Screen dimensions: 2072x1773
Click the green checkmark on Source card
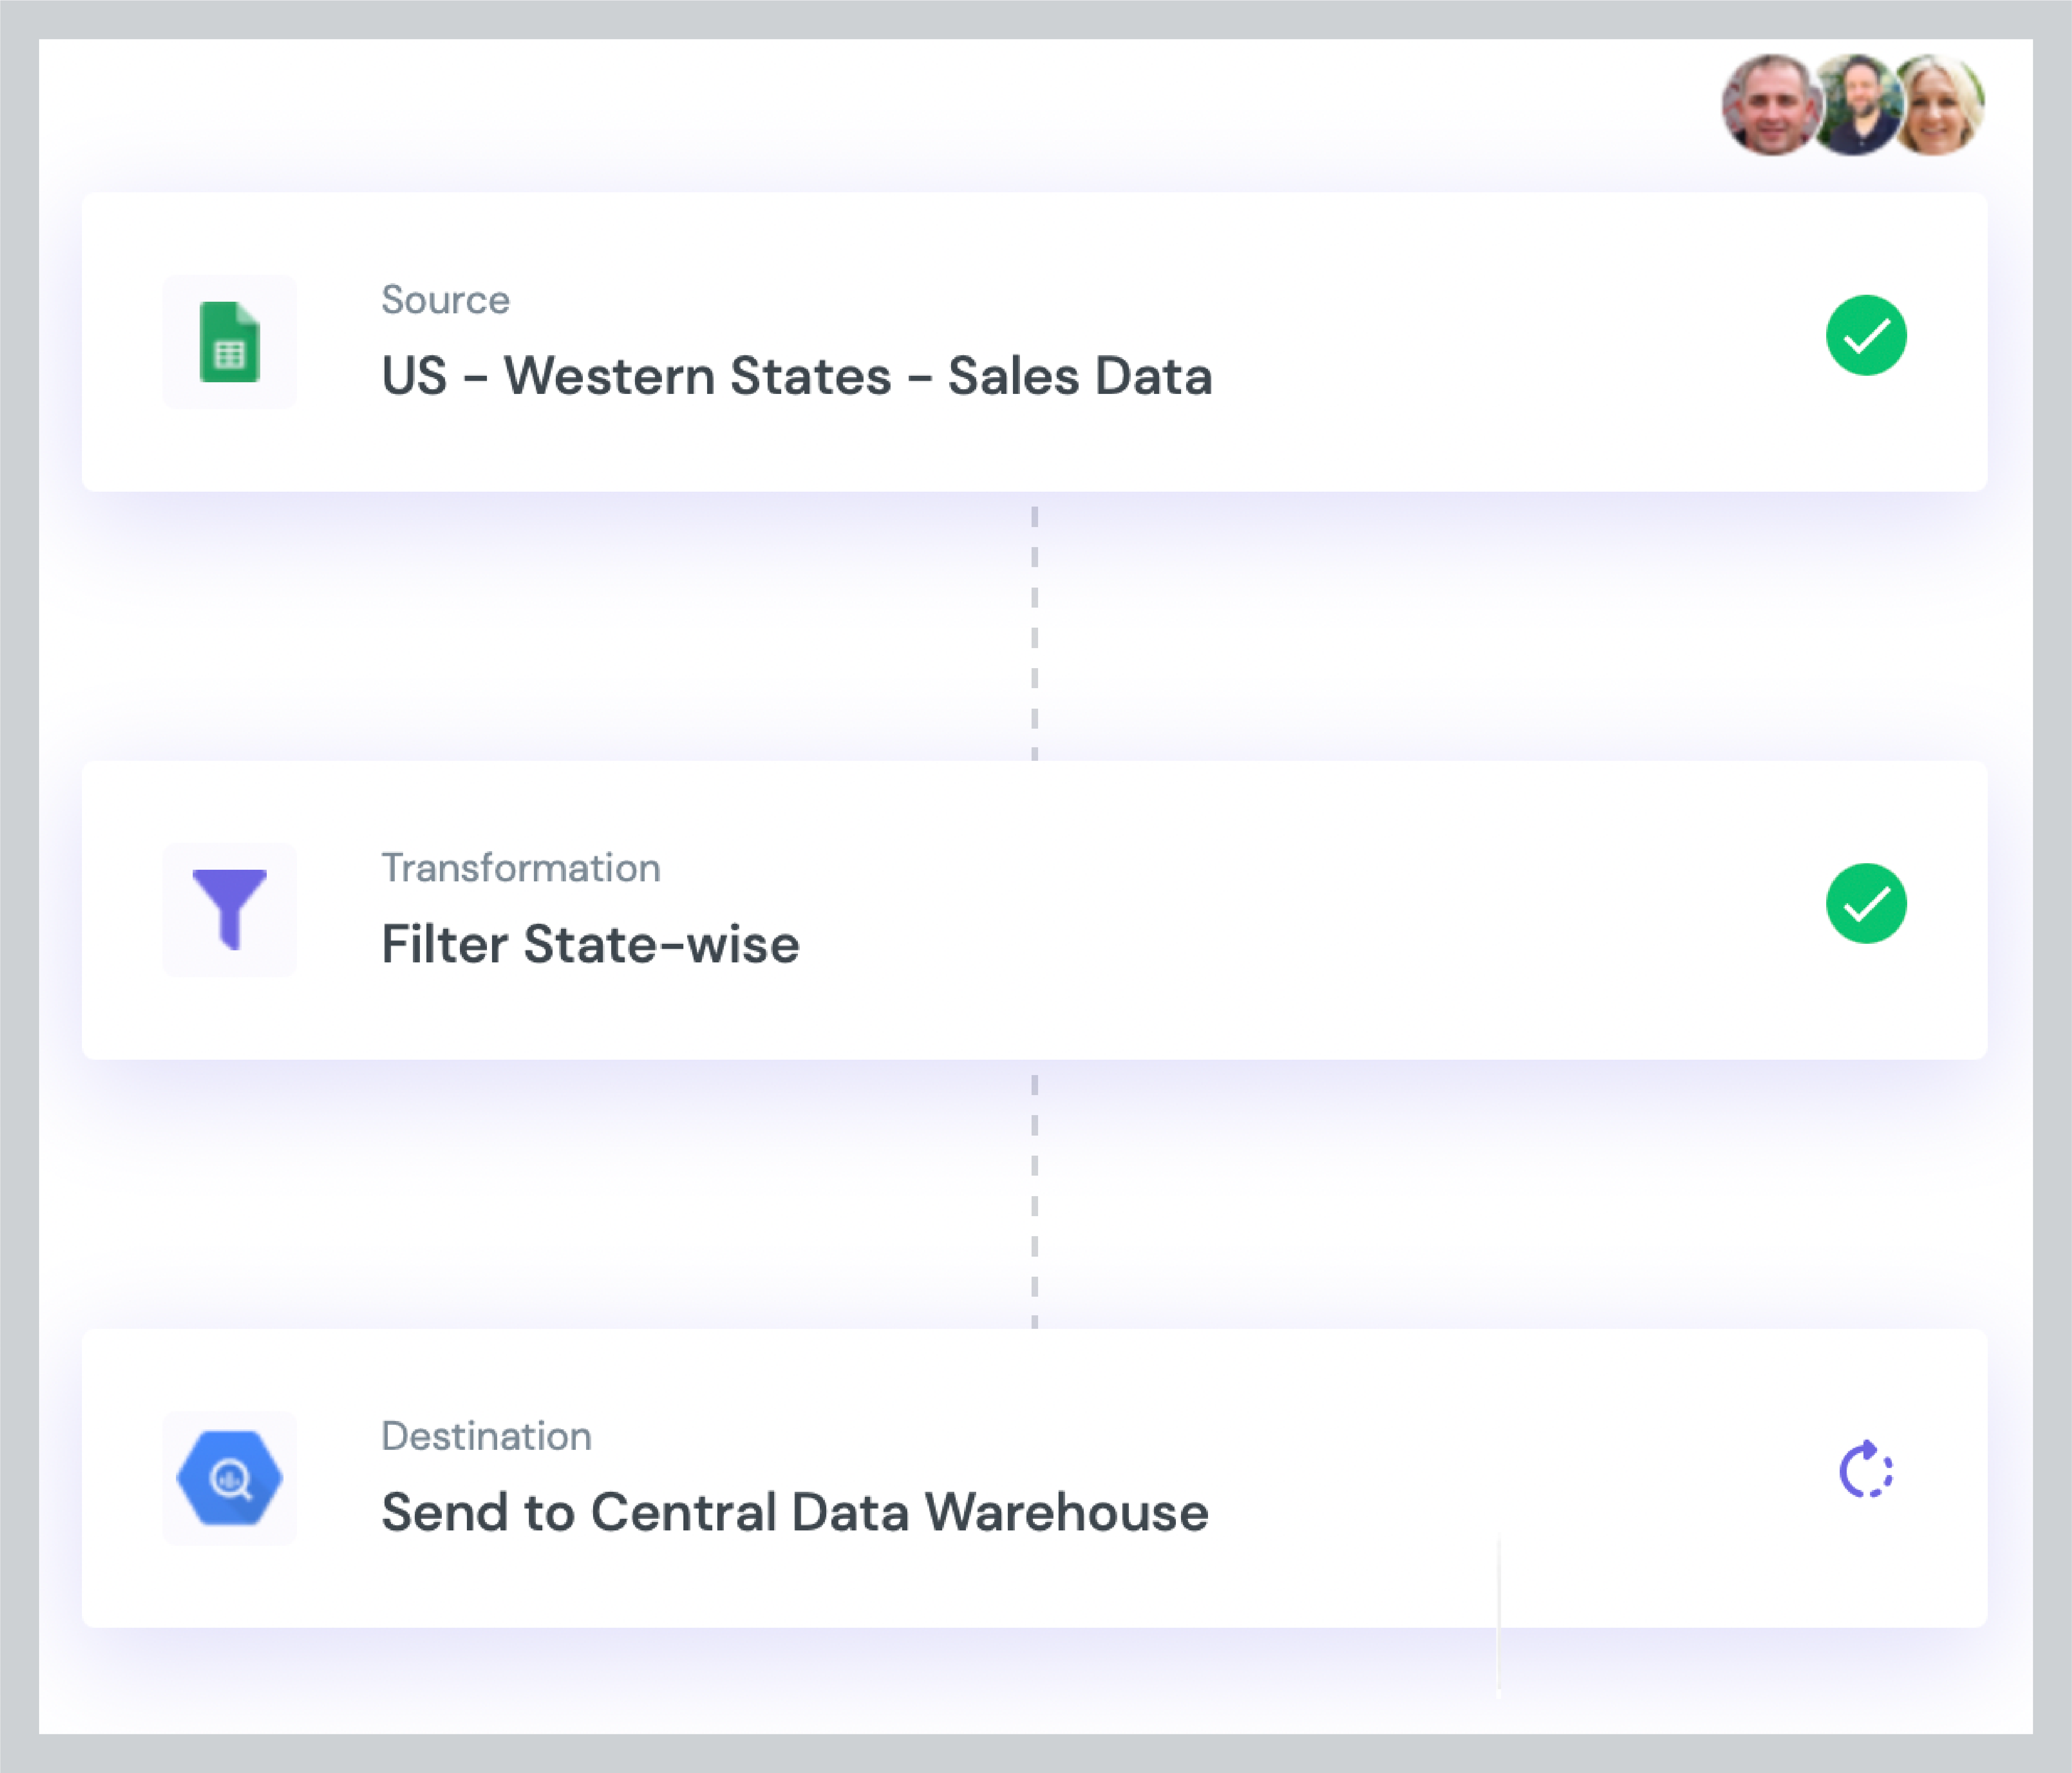coord(1866,336)
